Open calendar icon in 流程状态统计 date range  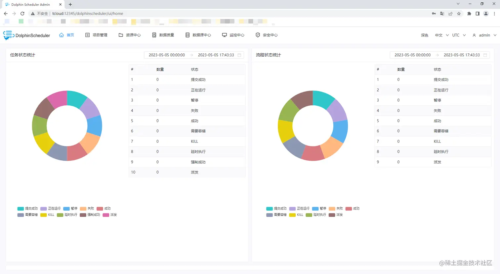485,55
